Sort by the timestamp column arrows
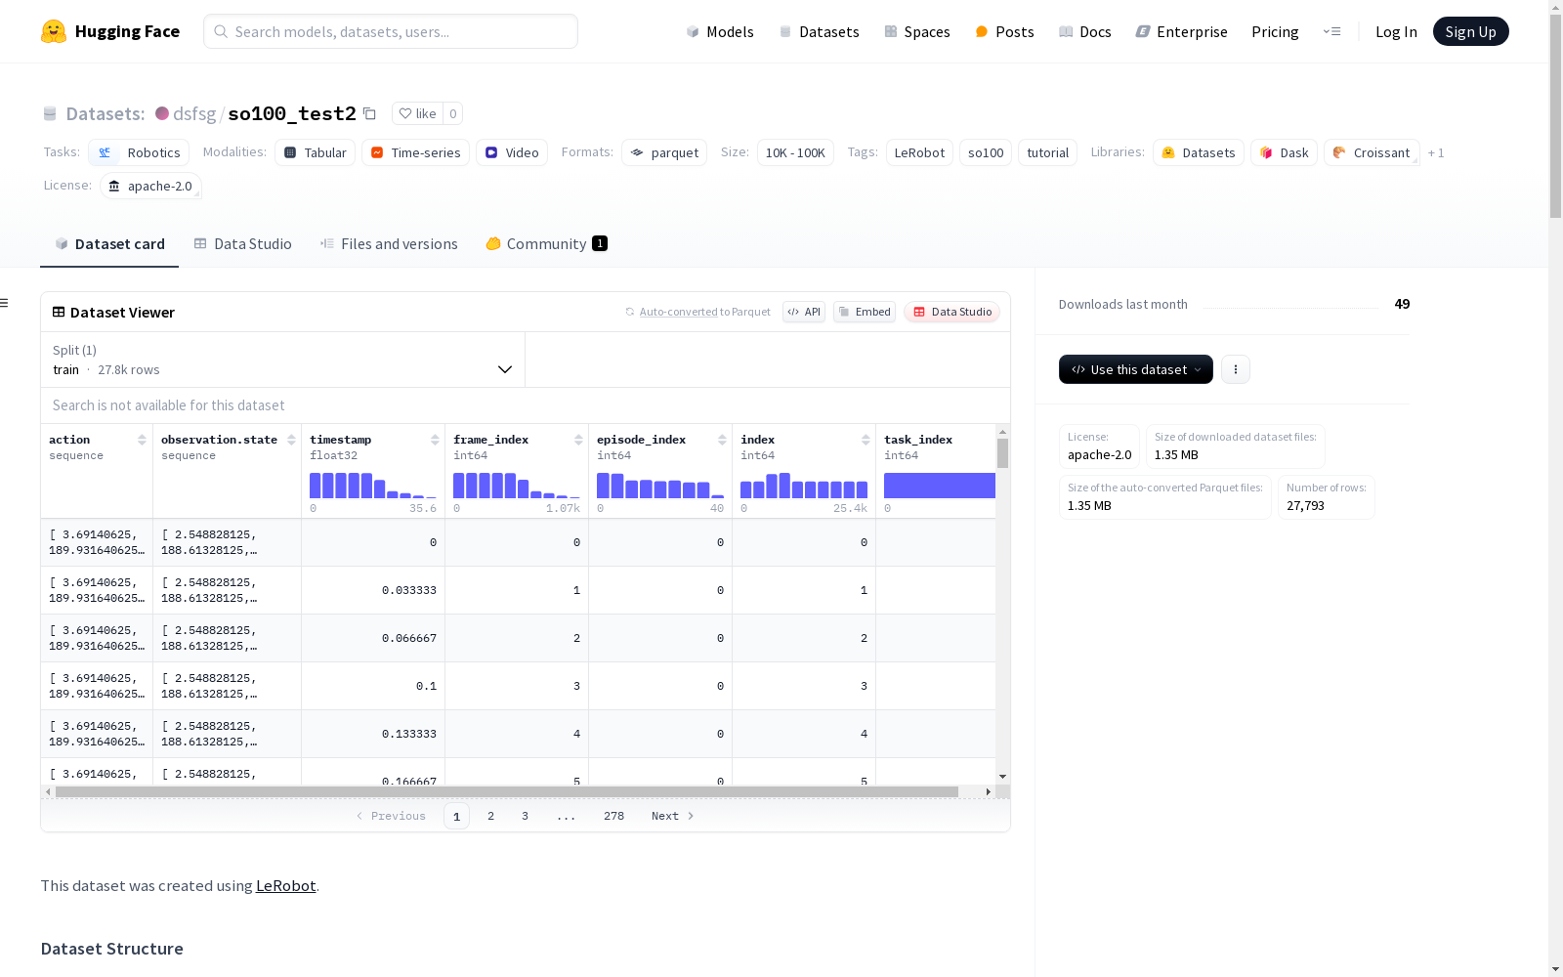The image size is (1563, 977). click(435, 440)
